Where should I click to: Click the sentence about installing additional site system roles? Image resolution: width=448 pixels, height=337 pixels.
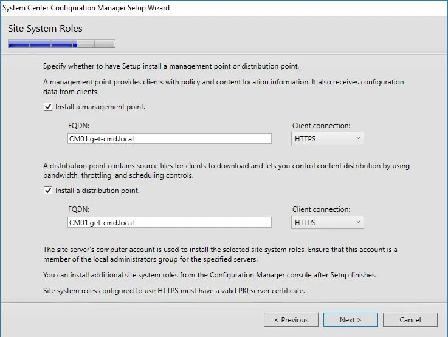210,275
